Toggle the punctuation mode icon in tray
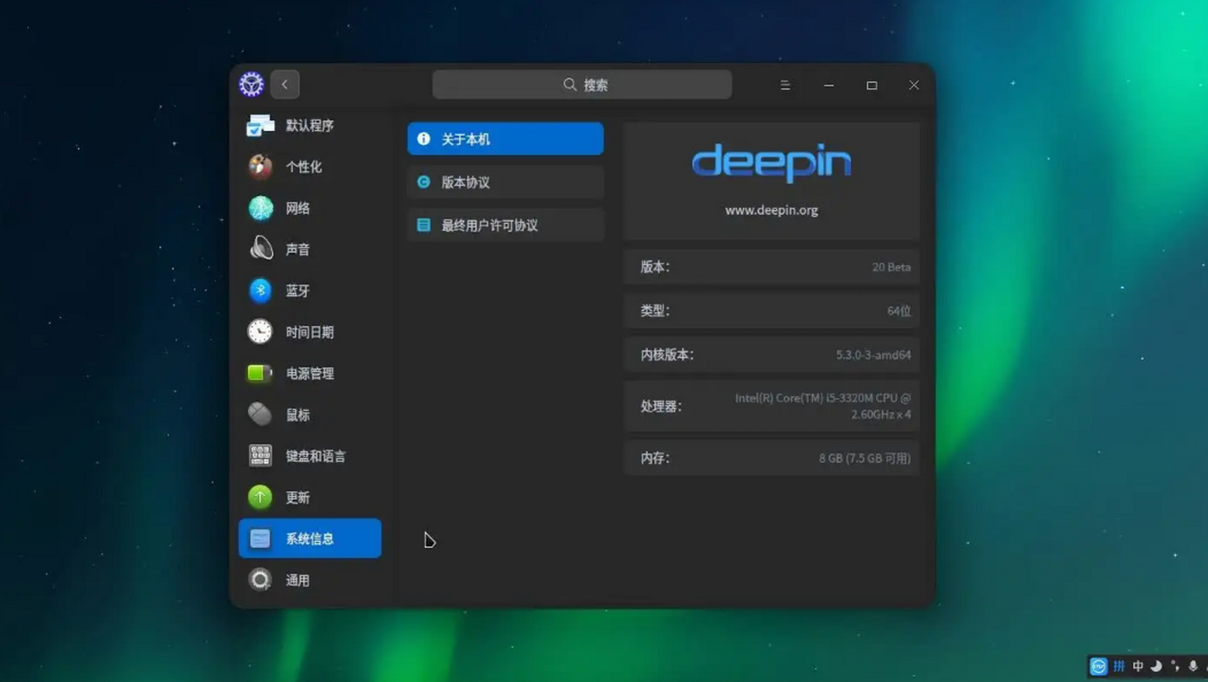Image resolution: width=1208 pixels, height=682 pixels. point(1174,665)
